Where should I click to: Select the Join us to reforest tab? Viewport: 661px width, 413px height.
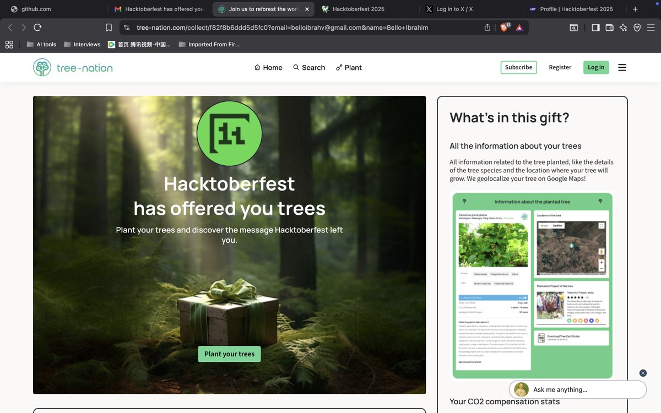pos(262,9)
